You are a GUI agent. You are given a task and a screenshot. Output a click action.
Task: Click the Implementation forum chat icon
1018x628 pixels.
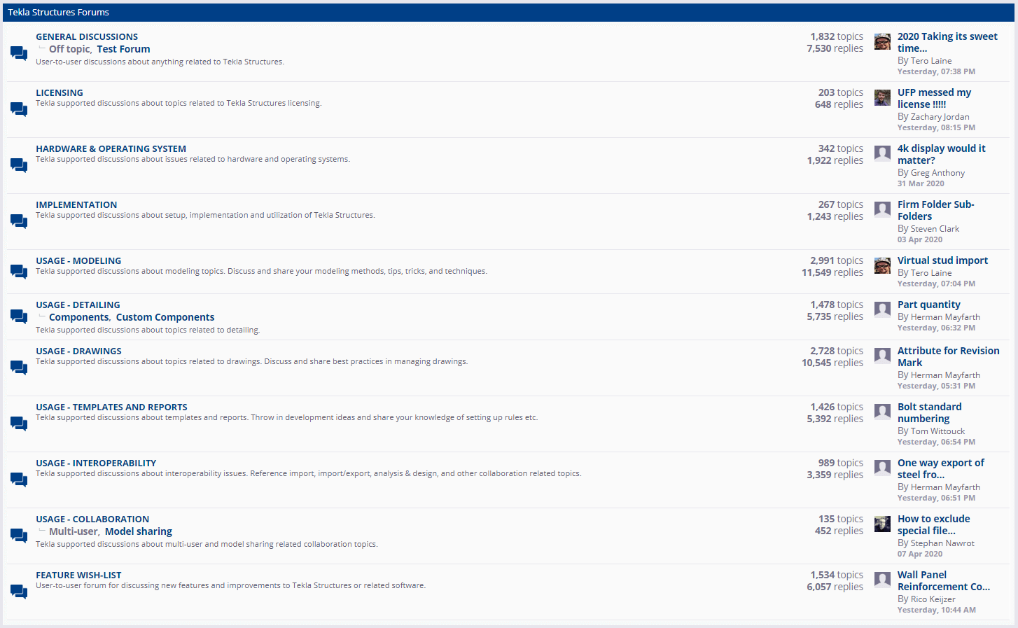click(19, 221)
